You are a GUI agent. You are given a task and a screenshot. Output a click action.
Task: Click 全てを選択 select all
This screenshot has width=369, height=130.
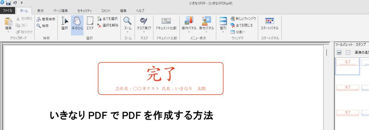[107, 19]
